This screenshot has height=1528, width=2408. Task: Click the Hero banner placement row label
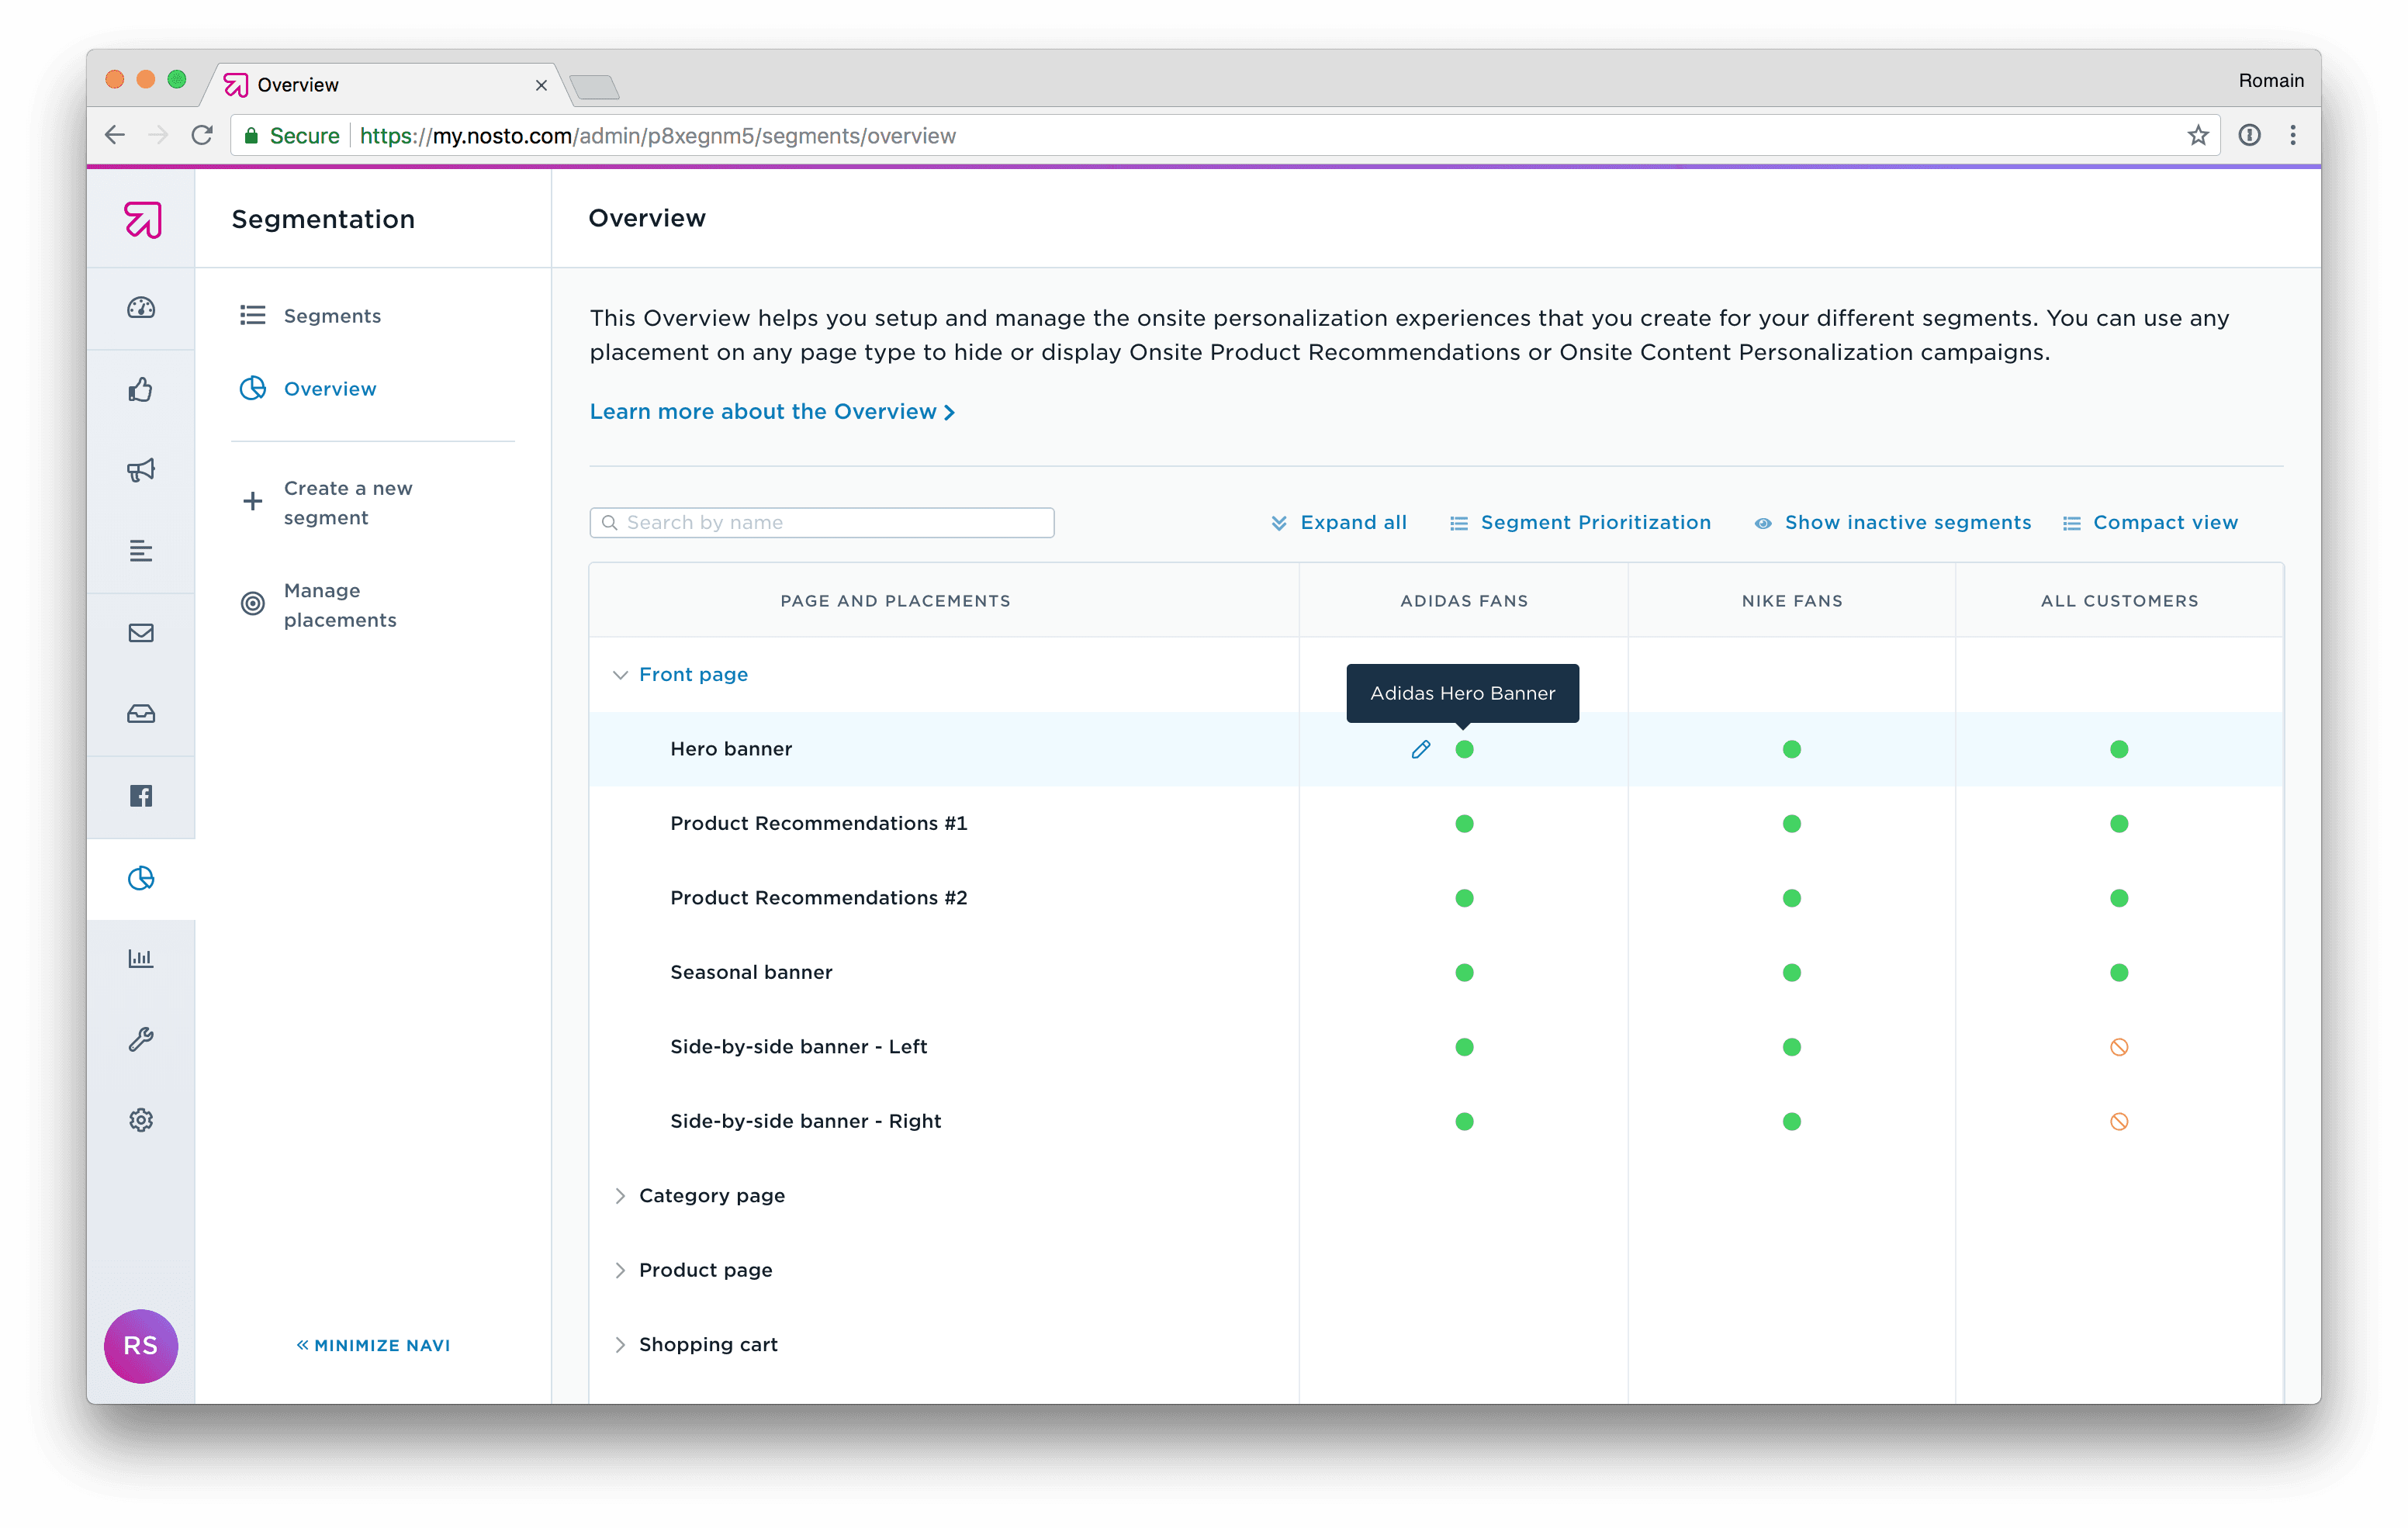pos(731,749)
